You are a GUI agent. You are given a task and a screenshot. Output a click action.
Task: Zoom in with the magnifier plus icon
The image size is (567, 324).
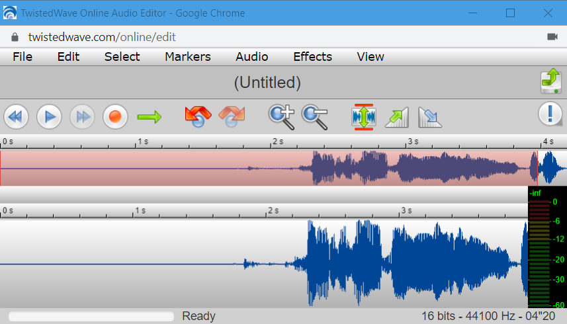tap(281, 117)
